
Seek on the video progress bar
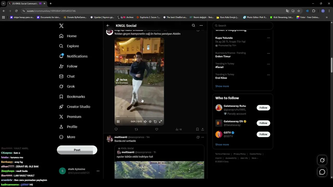139,116
